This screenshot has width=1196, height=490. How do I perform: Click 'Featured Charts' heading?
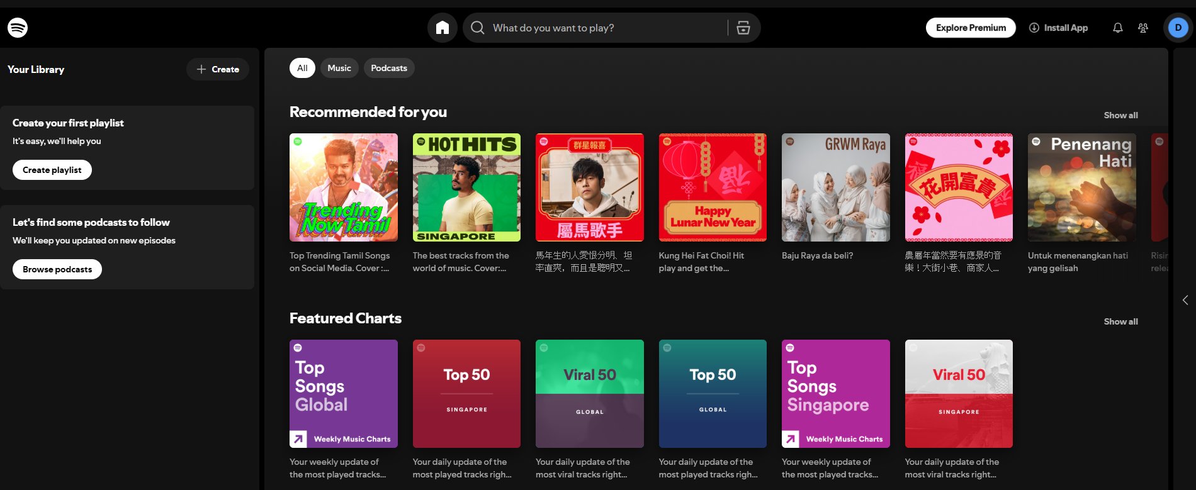[x=346, y=318]
